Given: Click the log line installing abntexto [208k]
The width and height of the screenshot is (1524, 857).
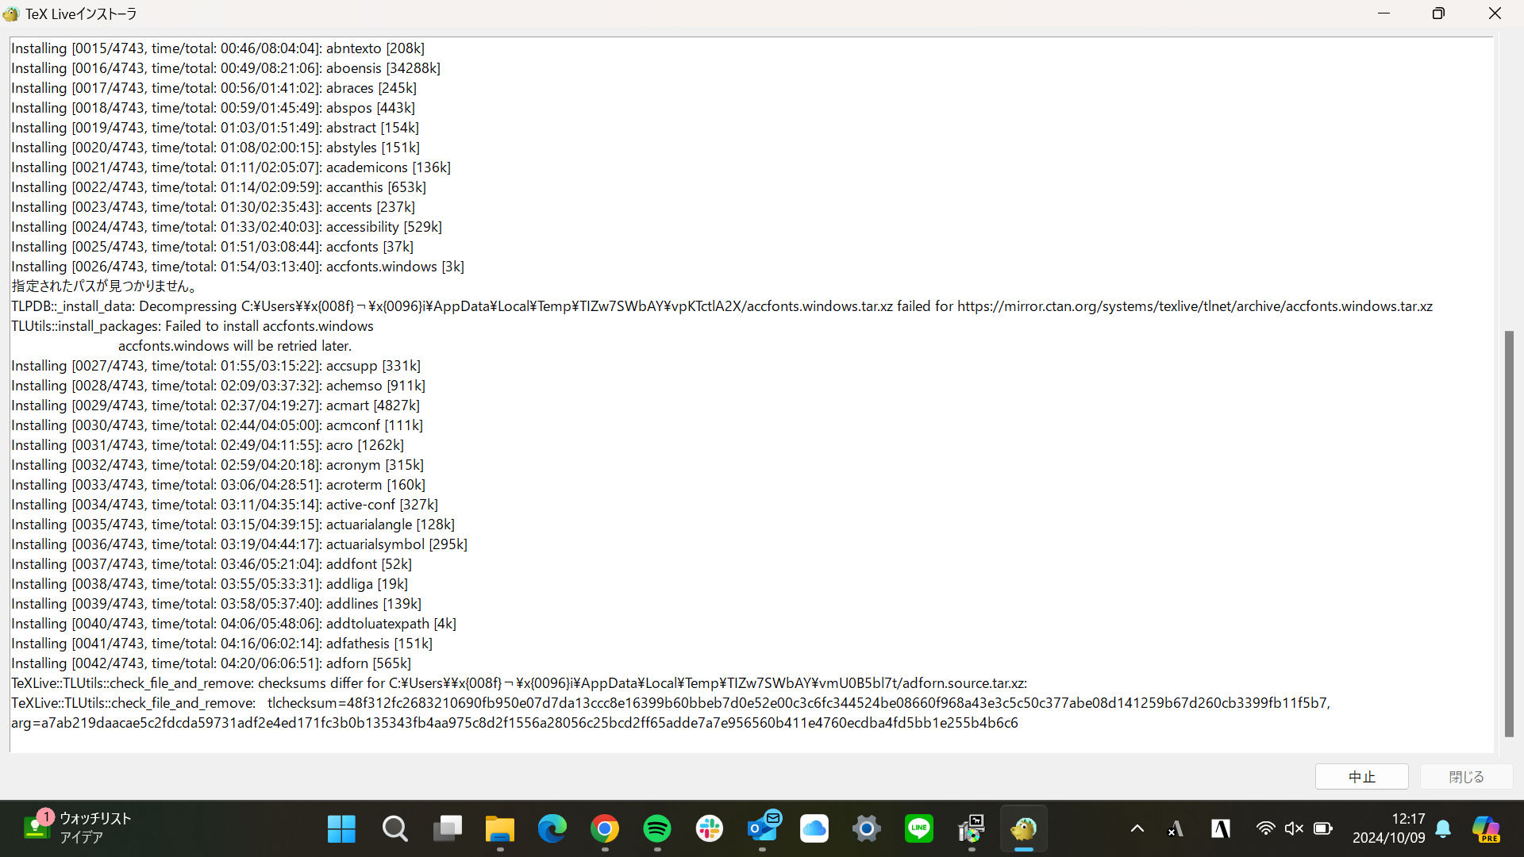Looking at the screenshot, I should click(217, 48).
